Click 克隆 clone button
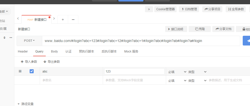The width and height of the screenshot is (250, 106). pyautogui.click(x=199, y=29)
